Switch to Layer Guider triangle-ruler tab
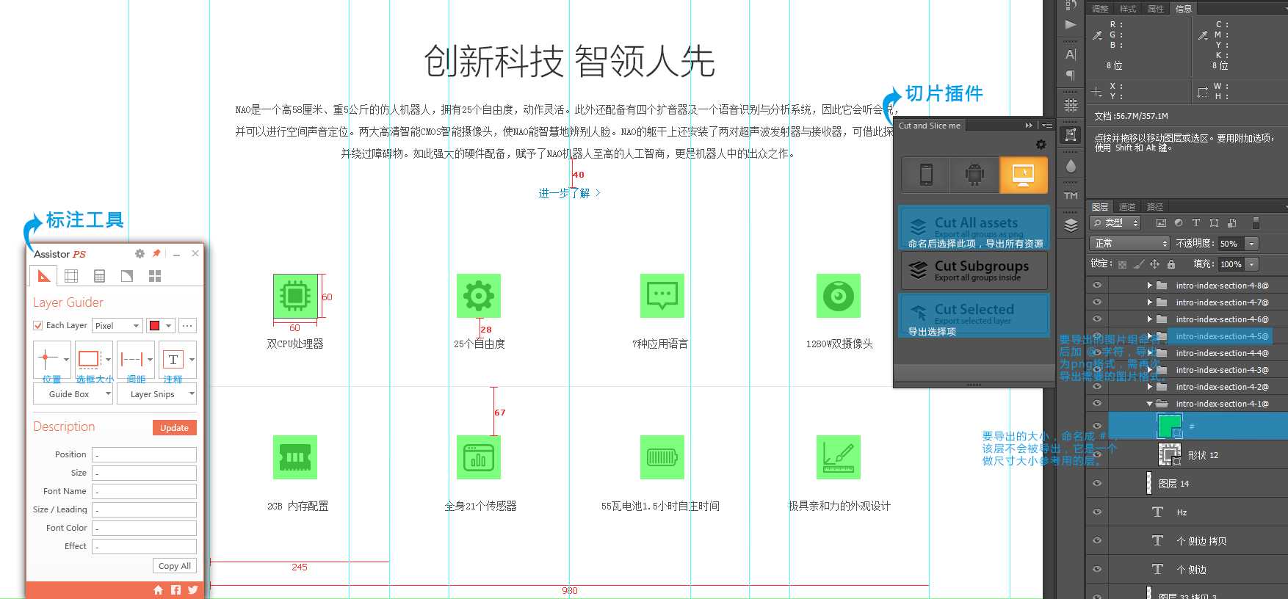Image resolution: width=1288 pixels, height=599 pixels. 43,276
